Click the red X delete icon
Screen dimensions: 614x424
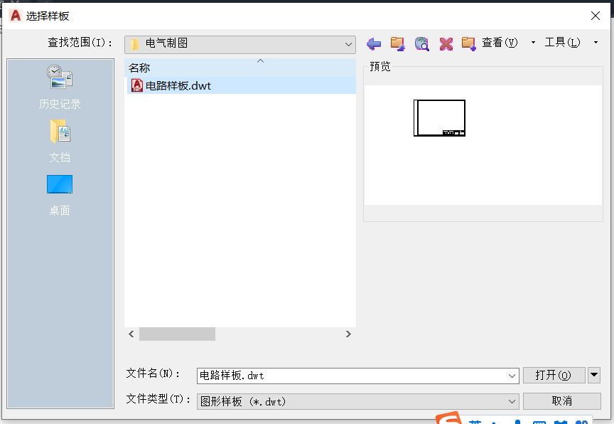point(446,44)
